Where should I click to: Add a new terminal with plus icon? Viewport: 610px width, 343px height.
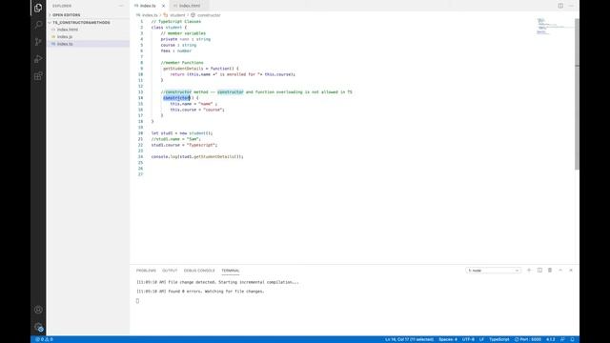tap(529, 271)
